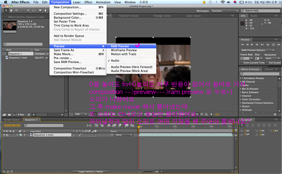Expand the Blur & Sharpen category
Screen dimensions: 282x174
241,89
